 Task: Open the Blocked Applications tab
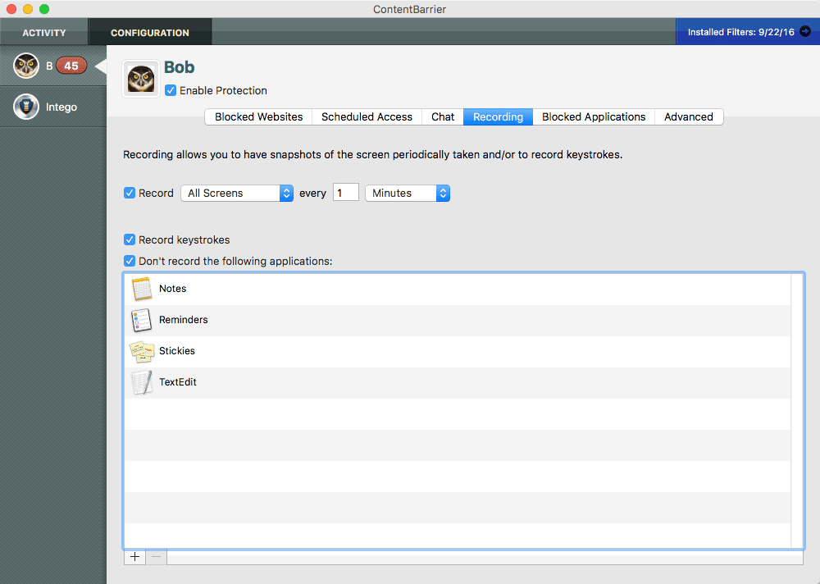594,116
